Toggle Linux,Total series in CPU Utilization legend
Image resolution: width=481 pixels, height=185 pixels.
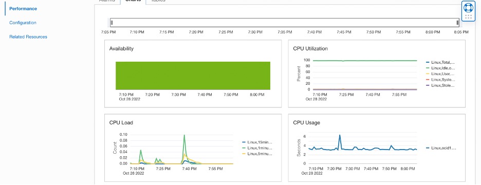[440, 62]
